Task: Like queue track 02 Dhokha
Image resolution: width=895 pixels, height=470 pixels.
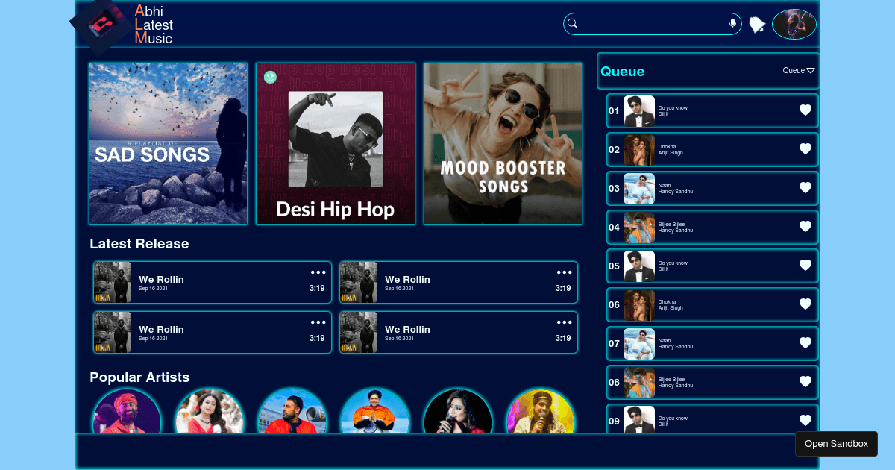Action: [x=805, y=149]
